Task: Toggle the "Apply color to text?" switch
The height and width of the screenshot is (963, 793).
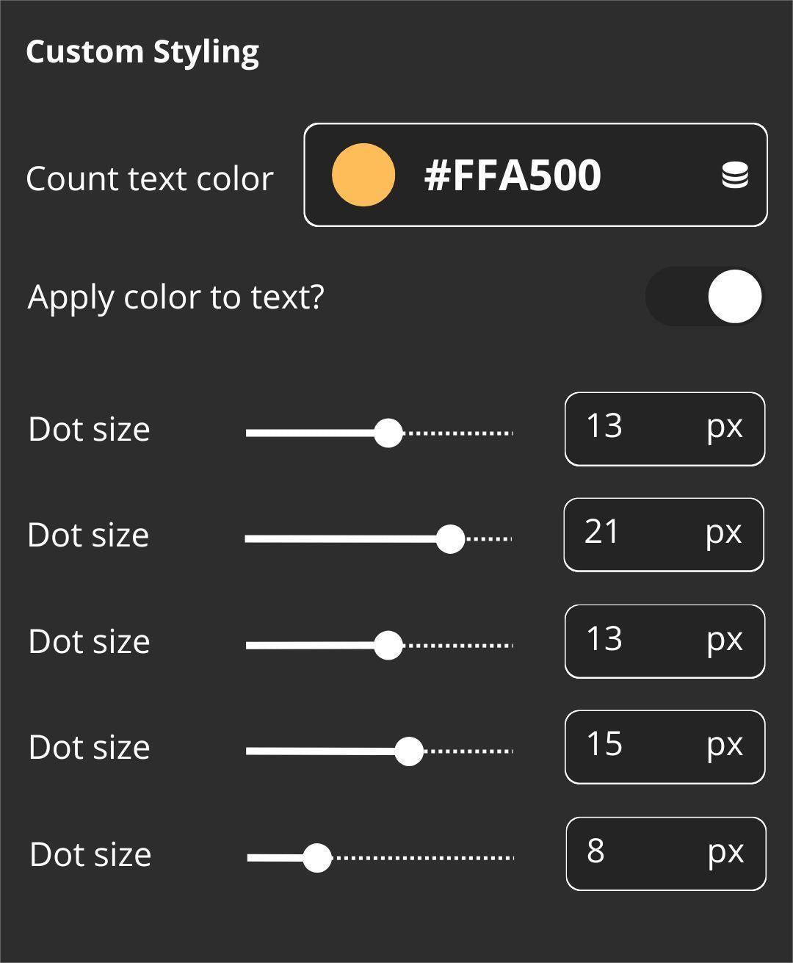Action: tap(705, 297)
